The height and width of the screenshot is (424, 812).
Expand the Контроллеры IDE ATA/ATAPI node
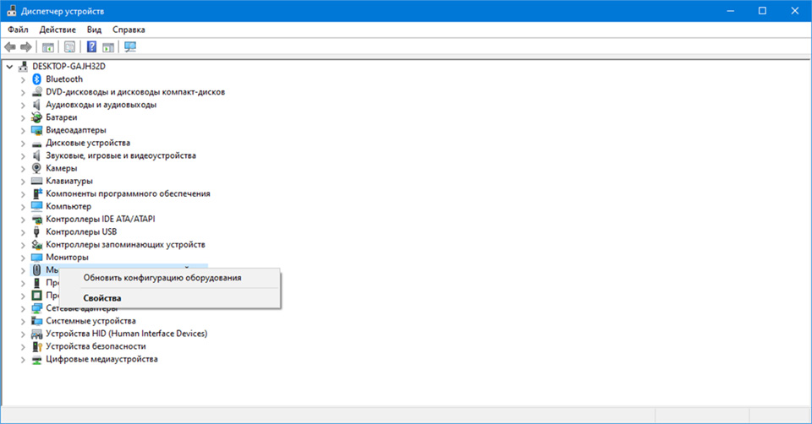click(23, 220)
